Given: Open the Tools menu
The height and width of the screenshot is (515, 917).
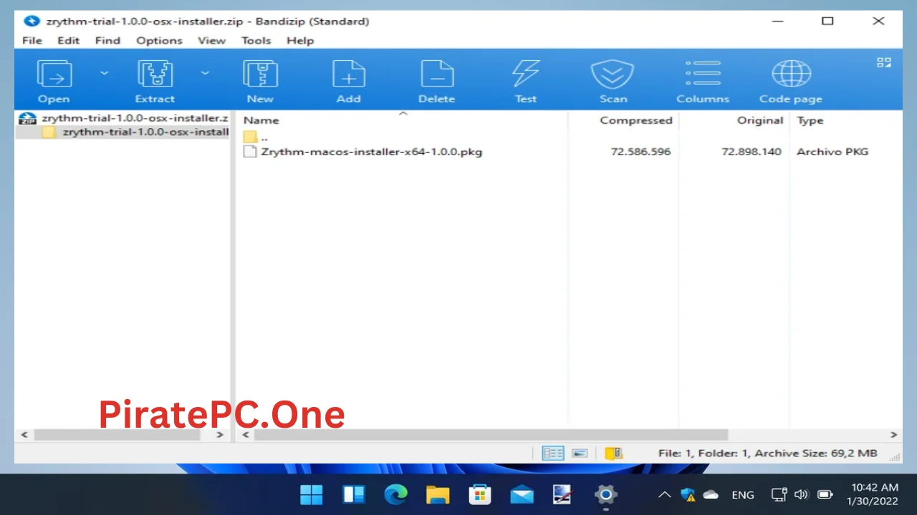Looking at the screenshot, I should click(x=256, y=40).
